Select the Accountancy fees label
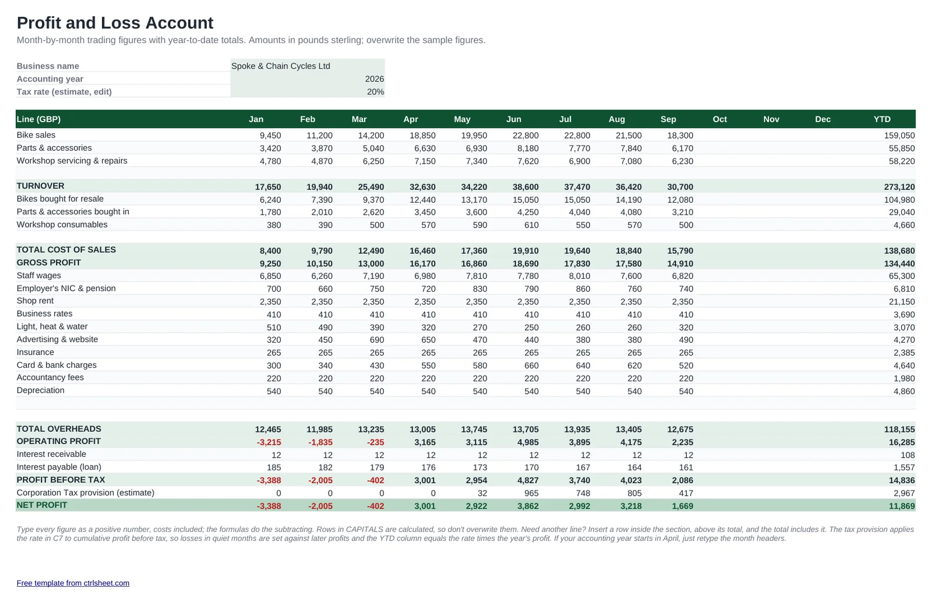This screenshot has height=603, width=932. [x=50, y=377]
